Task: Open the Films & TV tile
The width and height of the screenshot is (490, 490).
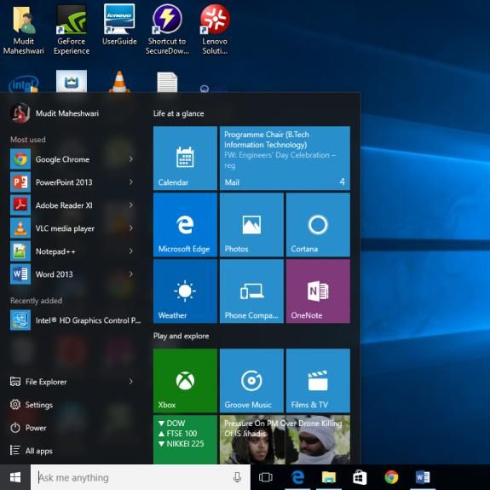Action: pos(318,381)
